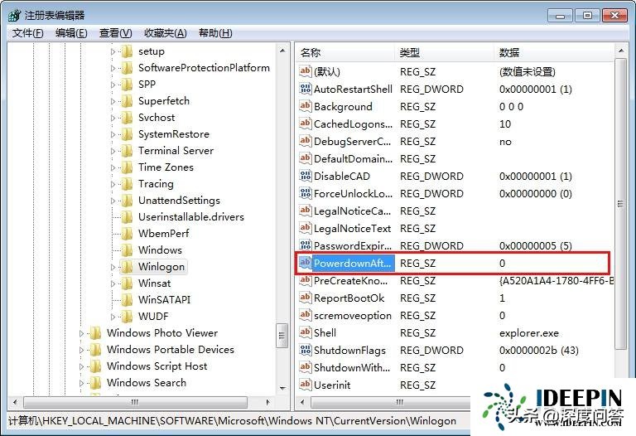The width and height of the screenshot is (636, 436).
Task: Expand the Time Zones key arrow
Action: click(x=113, y=167)
